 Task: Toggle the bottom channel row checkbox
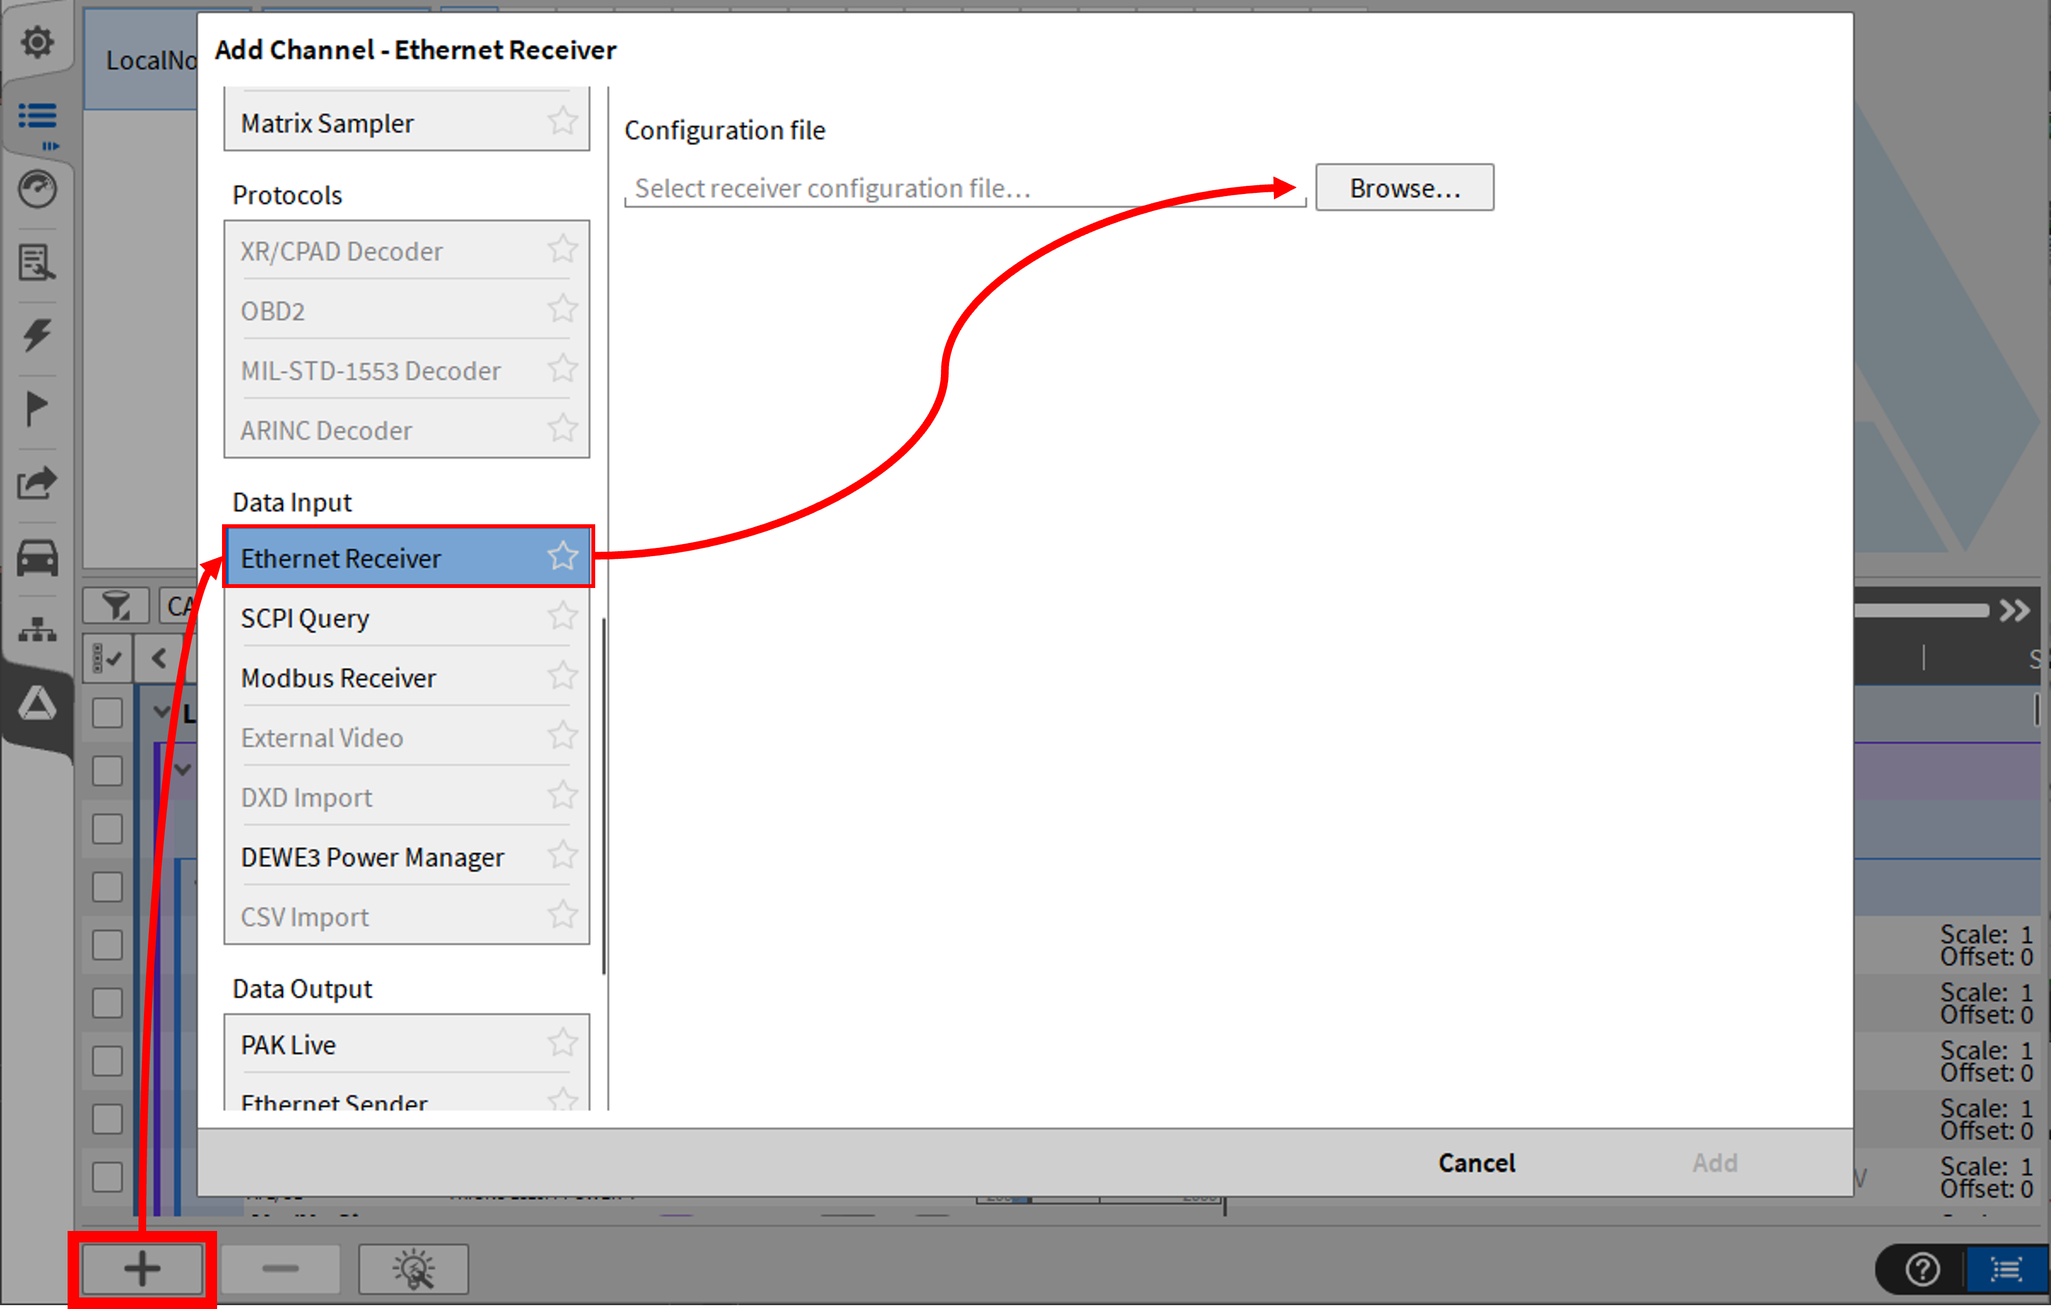[x=107, y=1177]
